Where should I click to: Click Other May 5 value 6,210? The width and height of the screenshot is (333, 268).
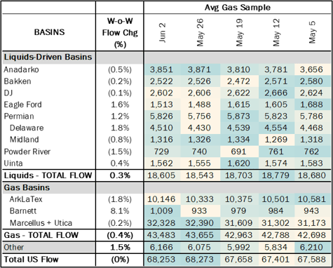tap(311, 248)
